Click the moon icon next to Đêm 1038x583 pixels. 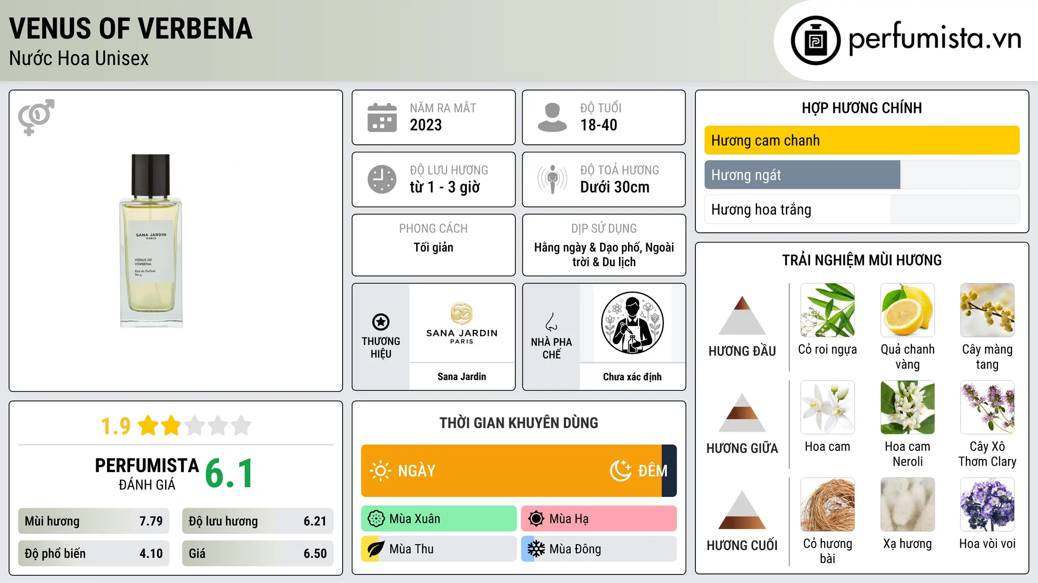coord(620,471)
